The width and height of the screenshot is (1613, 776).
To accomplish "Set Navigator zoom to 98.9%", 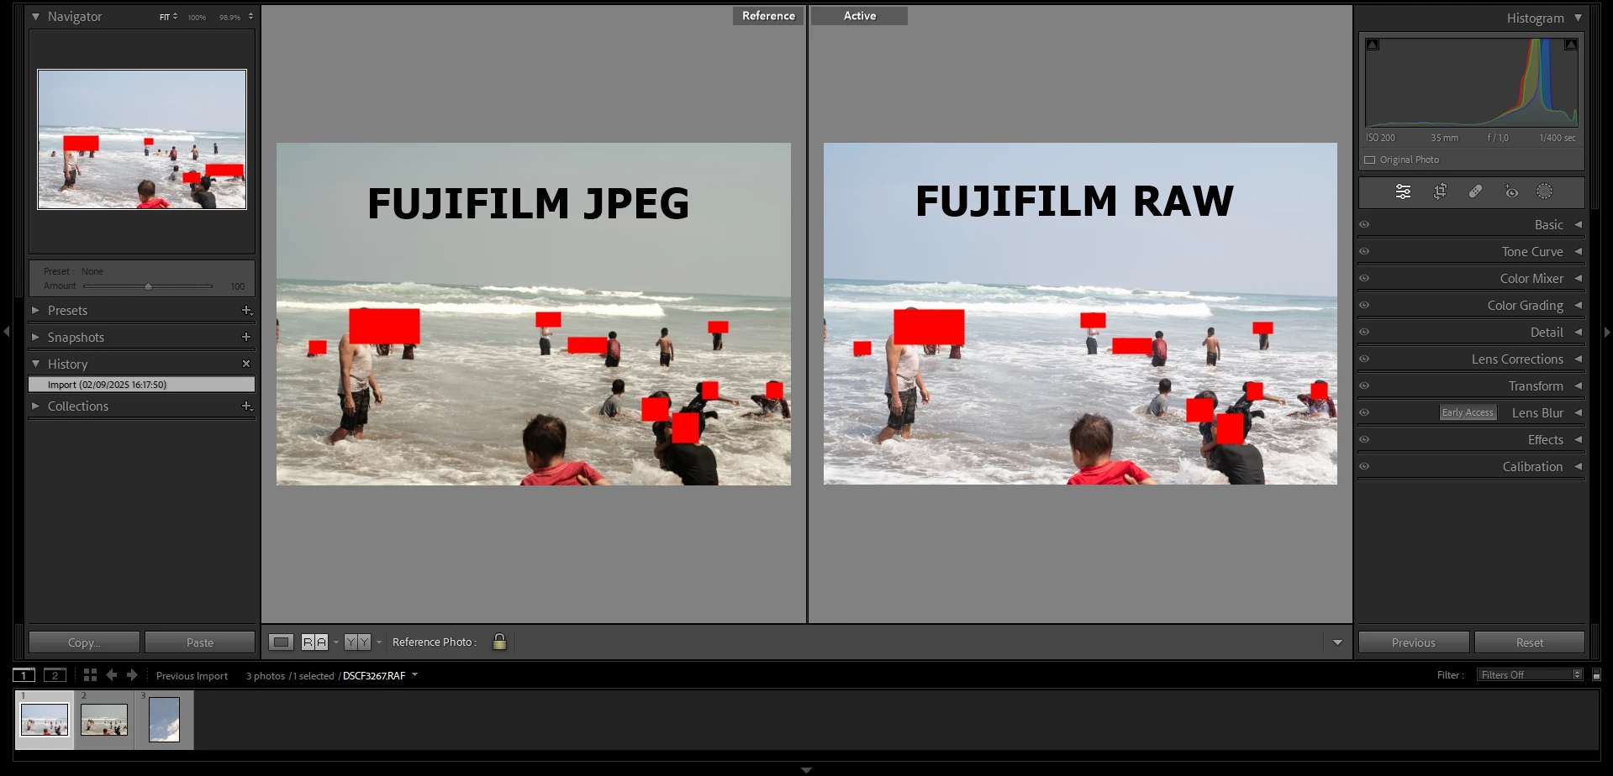I will [229, 17].
